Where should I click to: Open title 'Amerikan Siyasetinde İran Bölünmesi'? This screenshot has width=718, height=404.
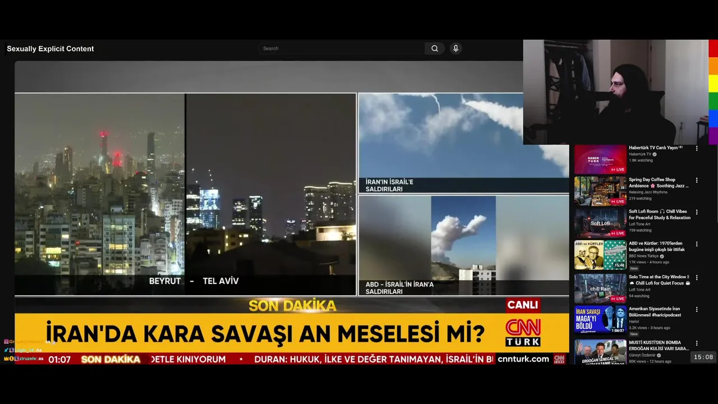655,312
